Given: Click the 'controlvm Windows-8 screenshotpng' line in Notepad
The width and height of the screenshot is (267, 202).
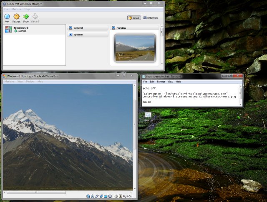Looking at the screenshot, I should (189, 96).
